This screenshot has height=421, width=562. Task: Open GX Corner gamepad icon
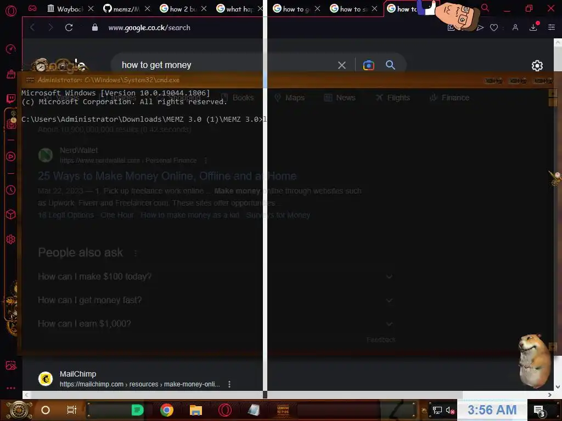pos(32,9)
